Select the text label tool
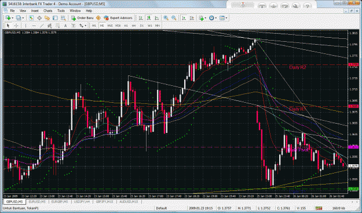This screenshot has width=362, height=213. [73, 26]
